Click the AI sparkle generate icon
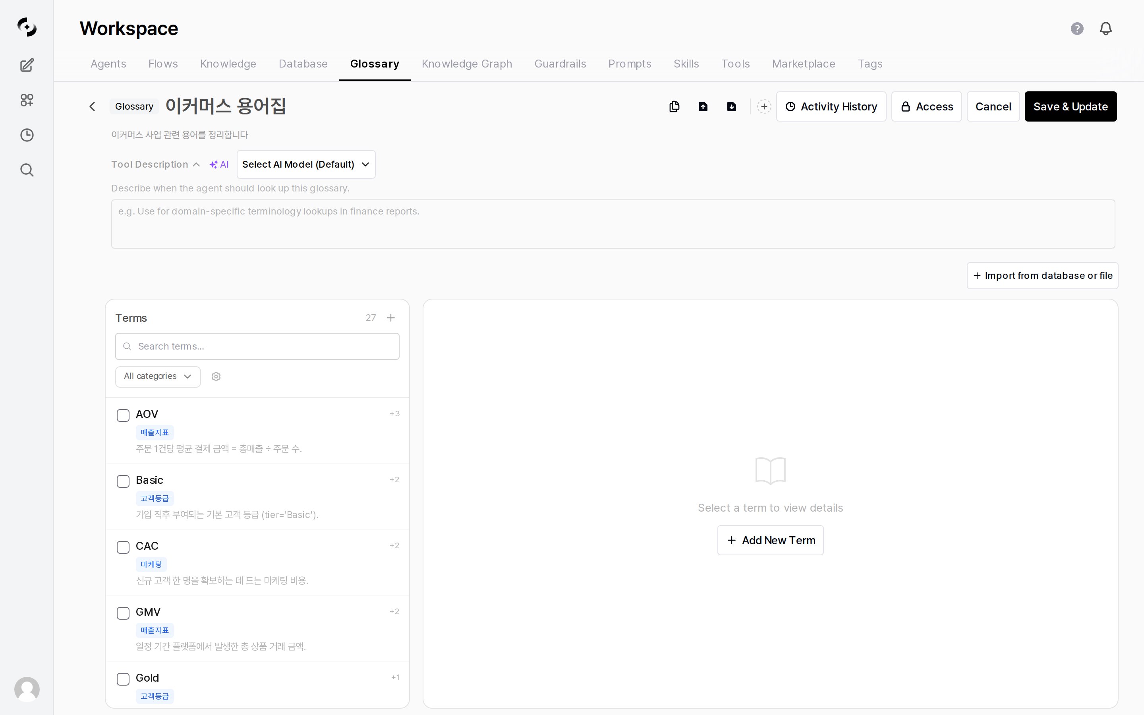1144x715 pixels. click(x=219, y=164)
